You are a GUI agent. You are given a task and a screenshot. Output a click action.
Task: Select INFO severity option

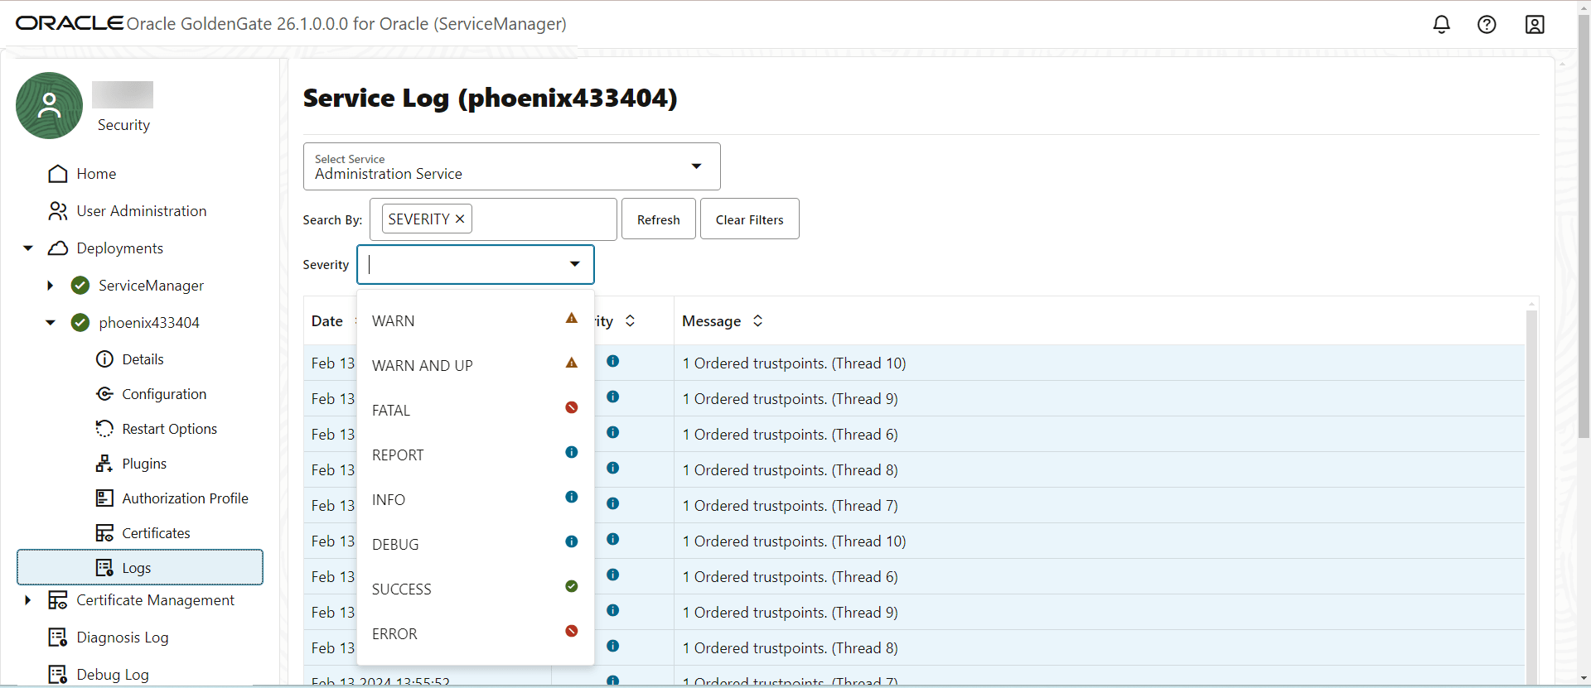point(476,499)
